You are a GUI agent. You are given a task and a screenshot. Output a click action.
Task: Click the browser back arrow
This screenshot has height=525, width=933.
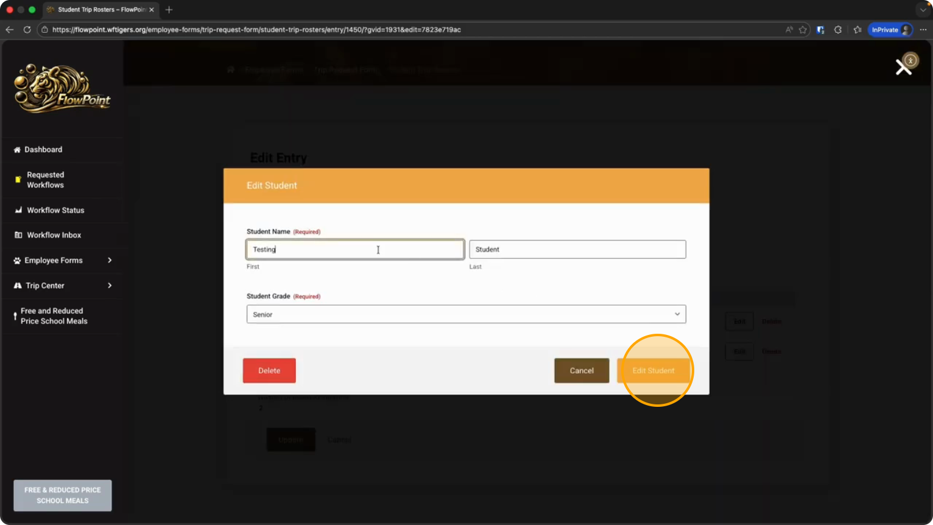9,29
